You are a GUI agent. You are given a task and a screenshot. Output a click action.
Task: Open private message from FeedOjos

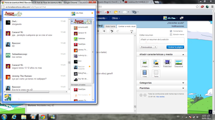81,90
